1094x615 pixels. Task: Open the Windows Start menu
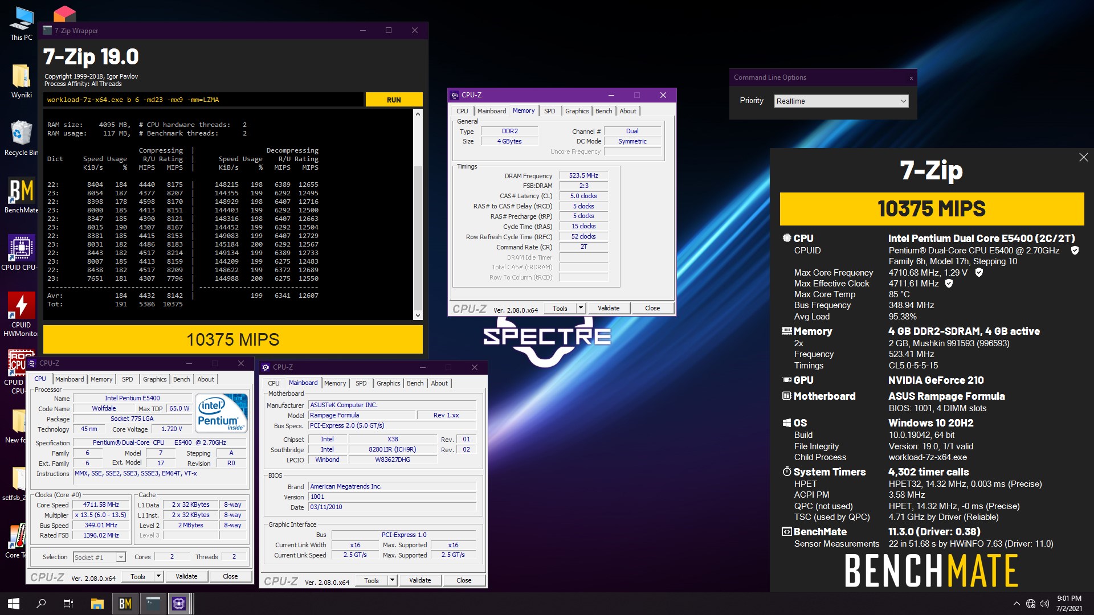(x=14, y=604)
